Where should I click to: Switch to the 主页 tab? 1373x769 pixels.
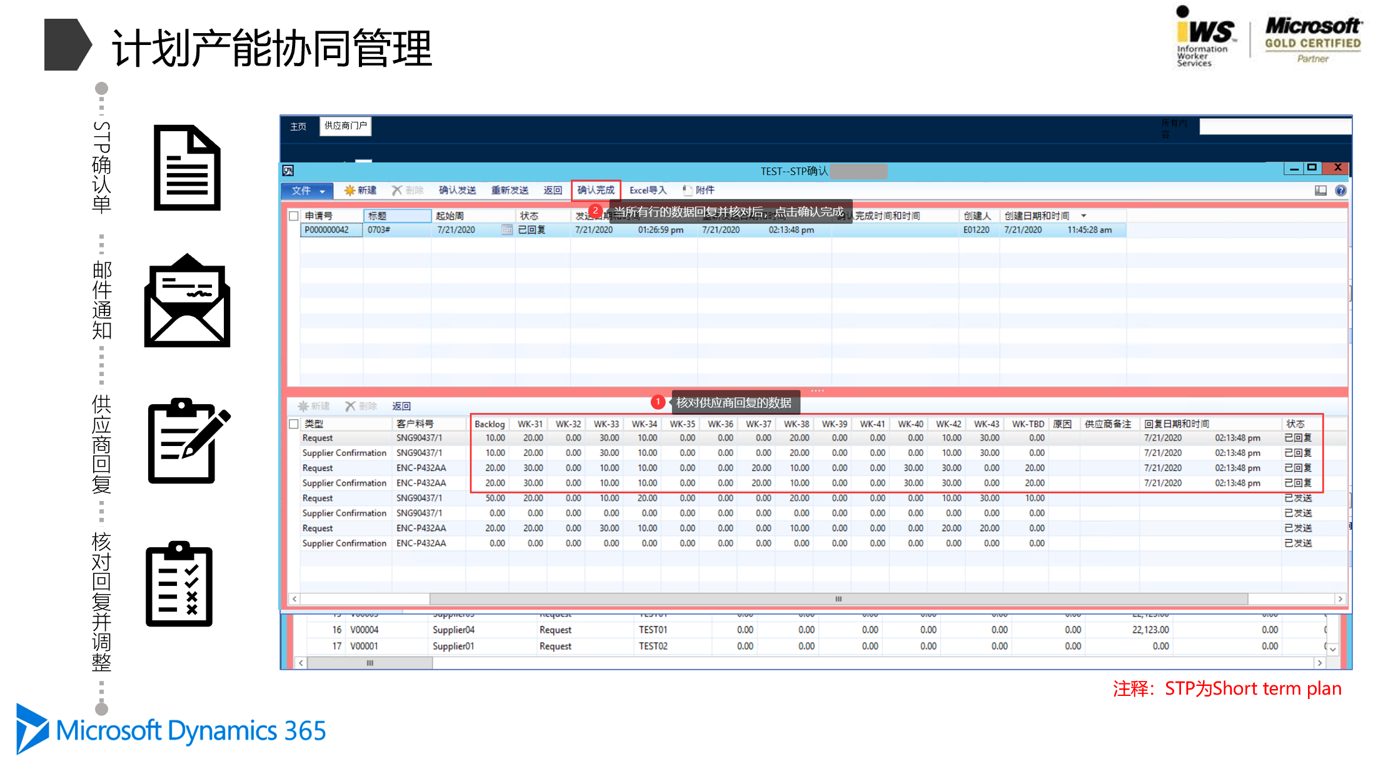click(298, 126)
